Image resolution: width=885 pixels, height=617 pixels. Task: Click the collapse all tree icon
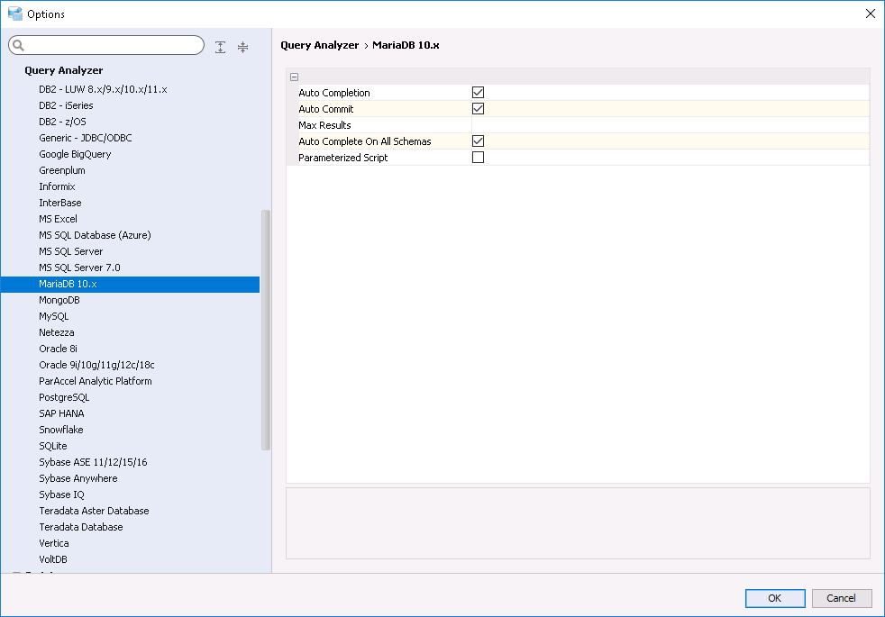point(242,47)
